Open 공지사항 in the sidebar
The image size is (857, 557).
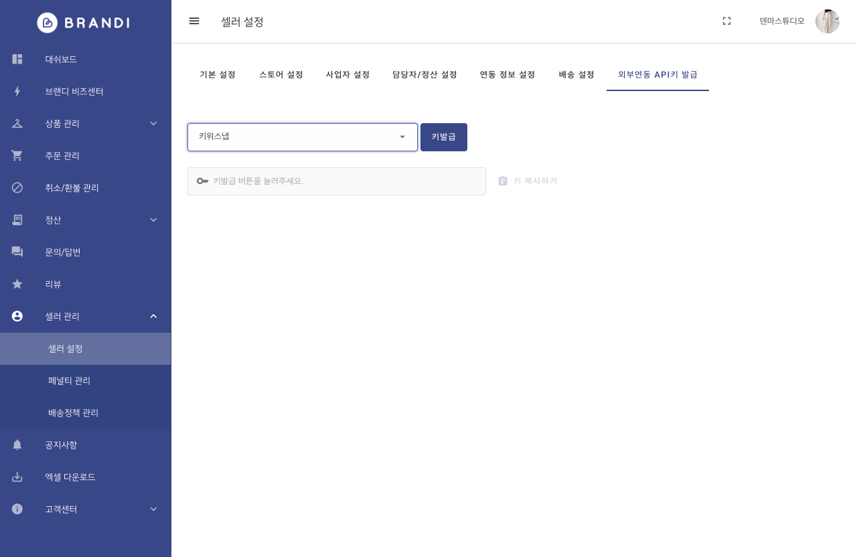point(85,445)
